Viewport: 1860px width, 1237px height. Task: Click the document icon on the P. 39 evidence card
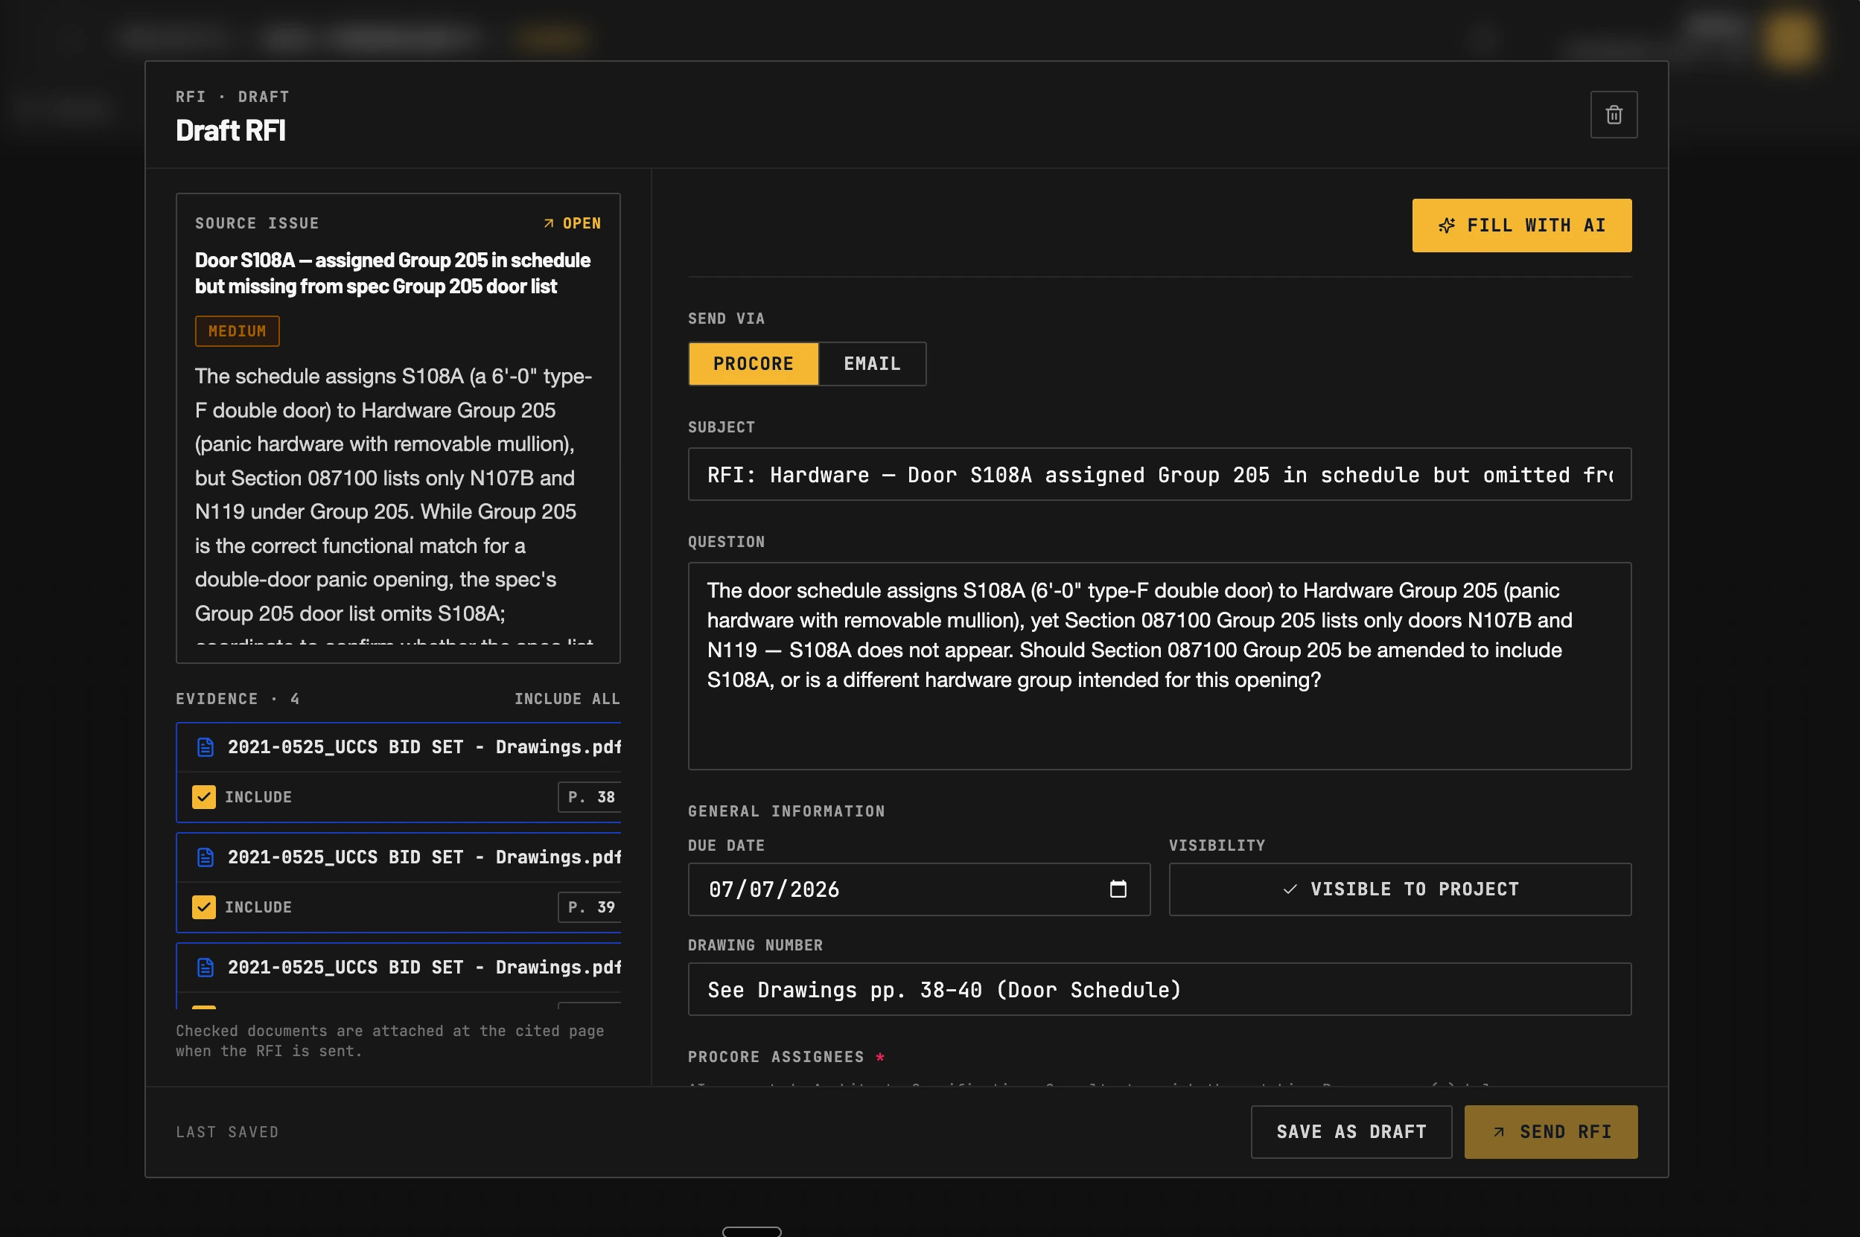(x=206, y=857)
